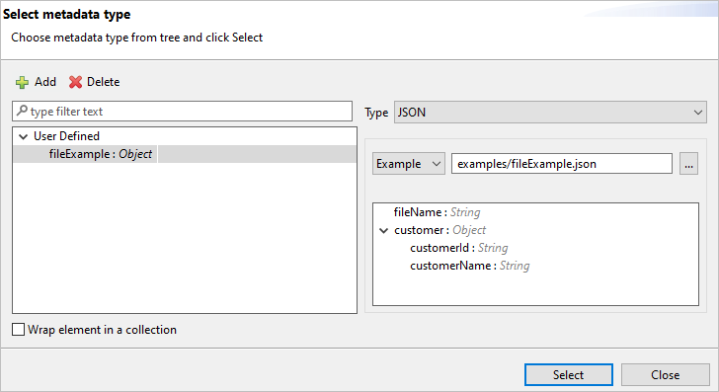This screenshot has width=719, height=392.
Task: Select the customerId : String entry
Action: point(459,248)
